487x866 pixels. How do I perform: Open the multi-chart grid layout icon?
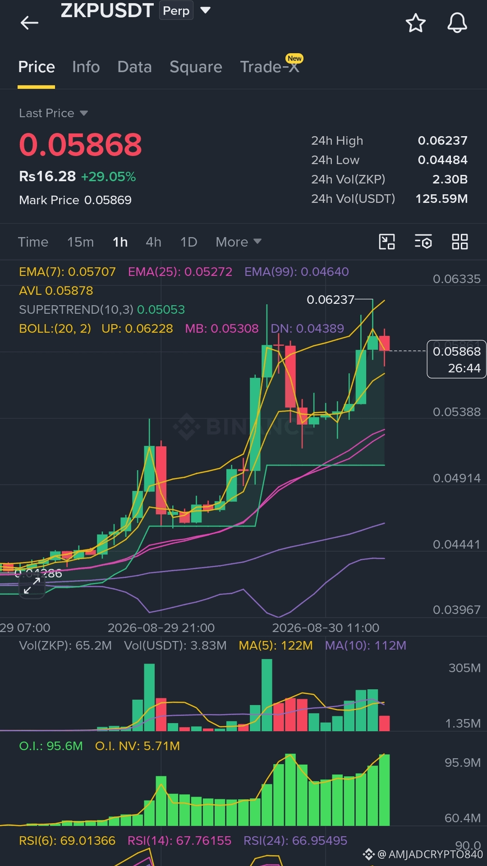(460, 242)
